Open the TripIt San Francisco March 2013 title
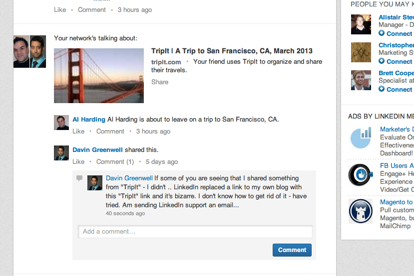This screenshot has width=414, height=276. click(232, 51)
